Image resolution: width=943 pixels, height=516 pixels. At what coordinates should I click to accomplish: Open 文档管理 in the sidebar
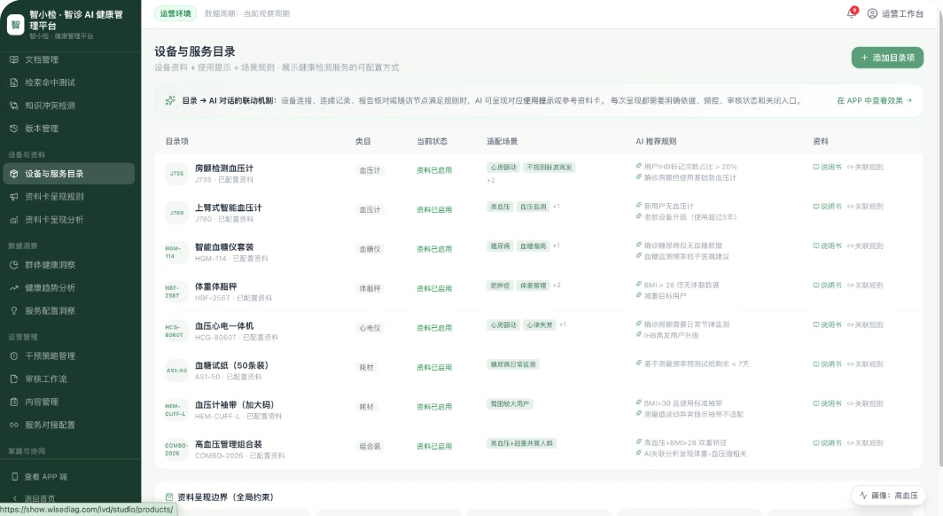(67, 59)
